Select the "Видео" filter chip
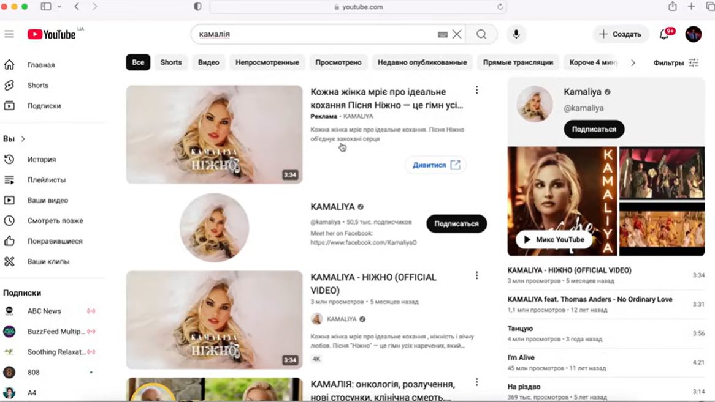The width and height of the screenshot is (715, 402). (x=208, y=62)
